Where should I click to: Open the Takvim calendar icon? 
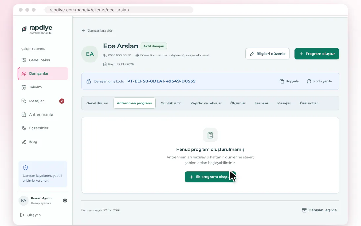pos(24,87)
